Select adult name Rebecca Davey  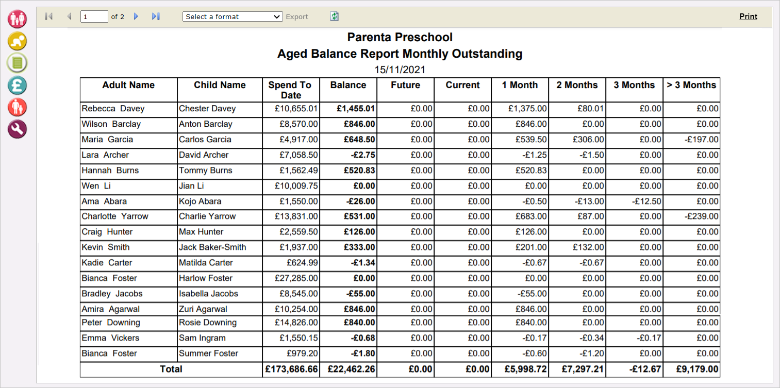click(x=113, y=109)
